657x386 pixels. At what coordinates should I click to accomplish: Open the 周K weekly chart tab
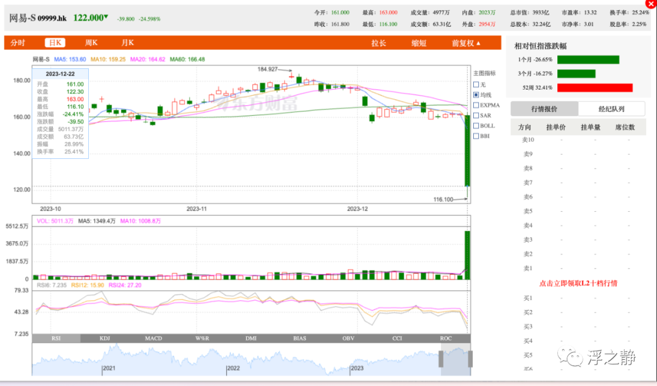click(x=91, y=43)
